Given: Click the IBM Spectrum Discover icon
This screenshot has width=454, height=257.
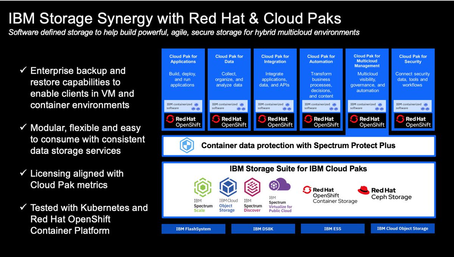Looking at the screenshot, I should click(252, 187).
